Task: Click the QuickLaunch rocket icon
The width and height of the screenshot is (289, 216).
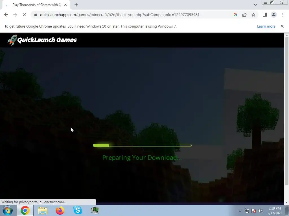Action: coord(12,40)
